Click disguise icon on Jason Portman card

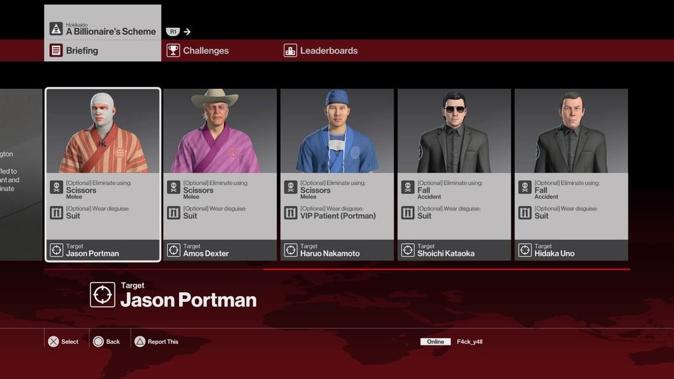57,213
